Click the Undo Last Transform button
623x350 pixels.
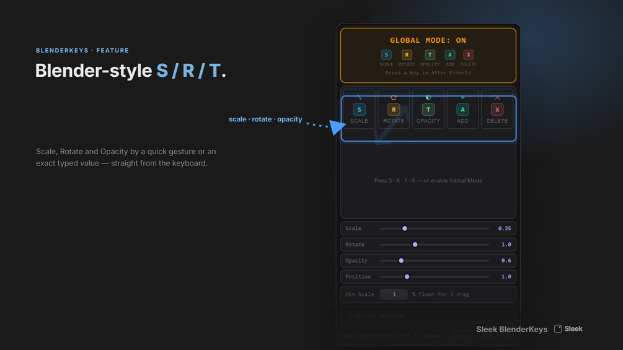tap(428, 315)
